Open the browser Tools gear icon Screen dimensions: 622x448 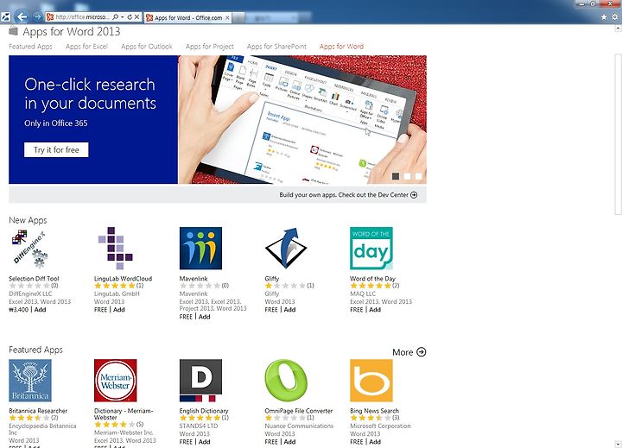[x=615, y=17]
